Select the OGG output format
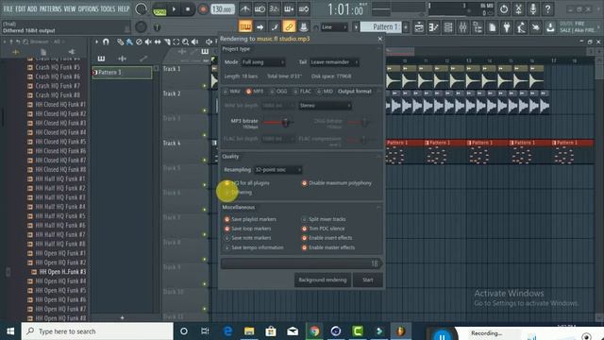Image resolution: width=604 pixels, height=340 pixels. [278, 92]
